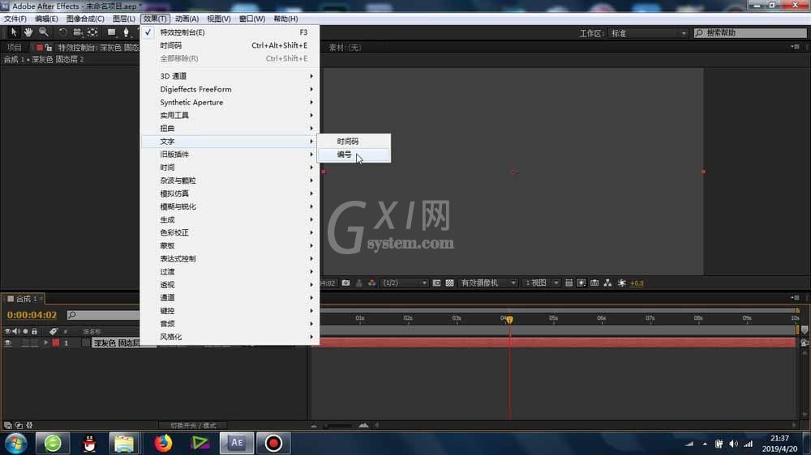Click the 切换开关 / 模式 button
The height and width of the screenshot is (455, 811).
click(x=194, y=426)
